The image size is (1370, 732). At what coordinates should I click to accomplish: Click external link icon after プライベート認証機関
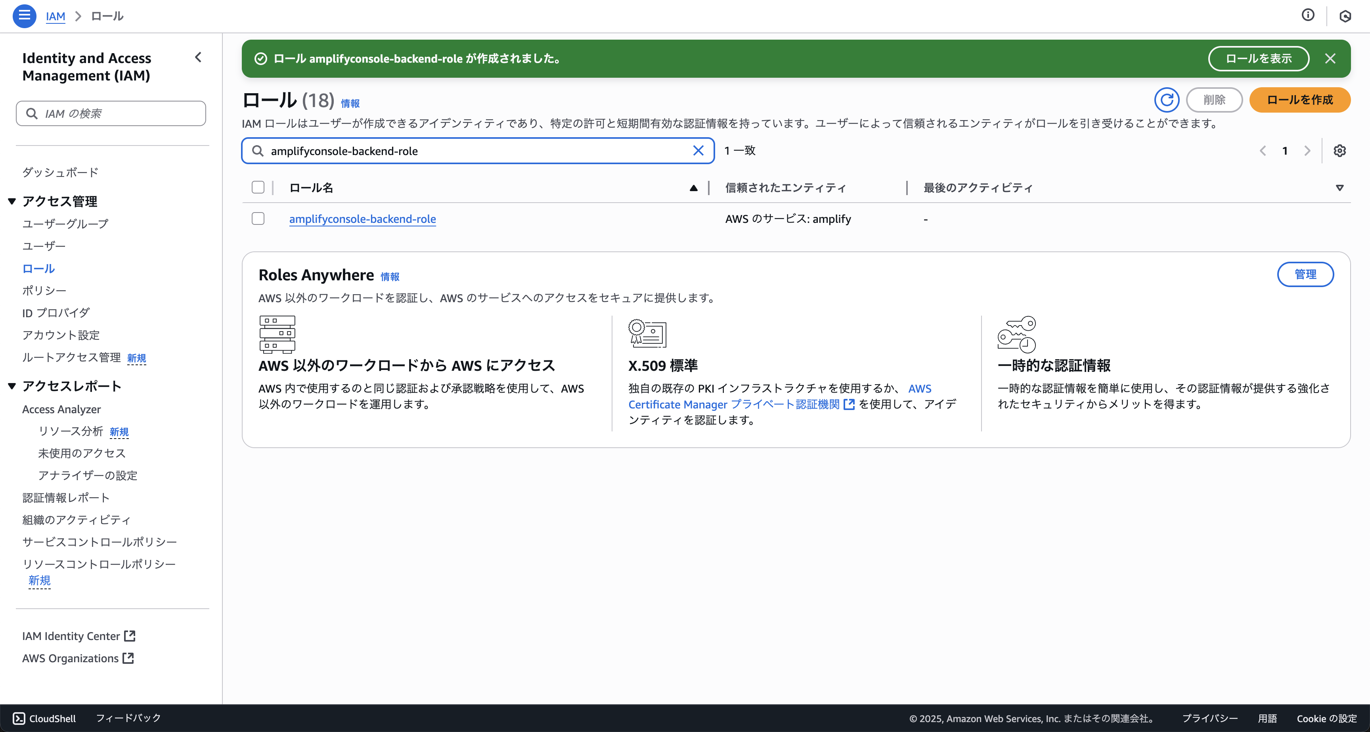coord(849,404)
